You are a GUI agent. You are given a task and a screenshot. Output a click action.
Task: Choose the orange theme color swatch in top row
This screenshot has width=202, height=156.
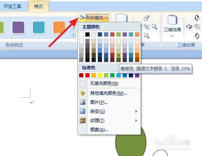137,34
